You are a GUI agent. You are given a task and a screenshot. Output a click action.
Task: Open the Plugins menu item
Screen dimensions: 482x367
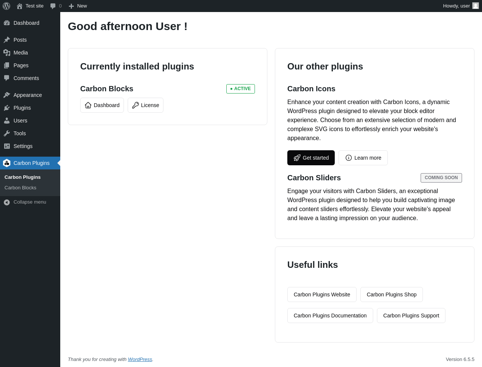(x=22, y=108)
